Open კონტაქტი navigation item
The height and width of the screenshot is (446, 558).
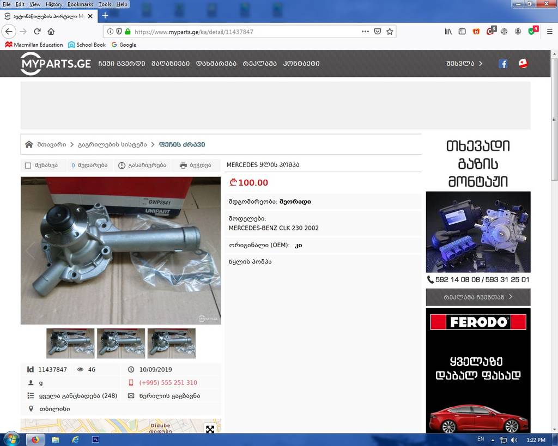[x=301, y=64]
